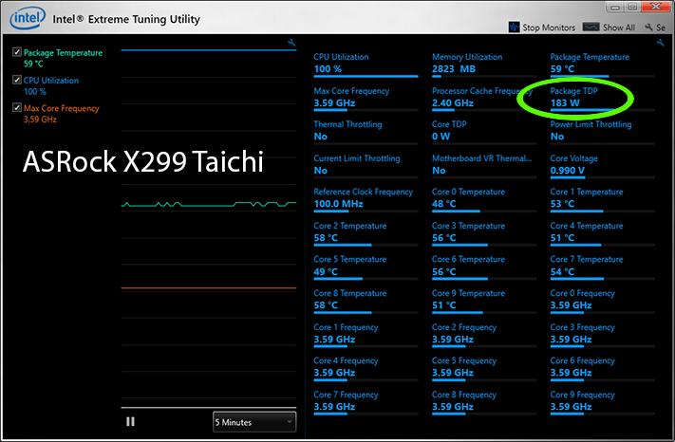Click Core 6 Temperature 56 °C
This screenshot has width=675, height=442.
click(x=484, y=267)
